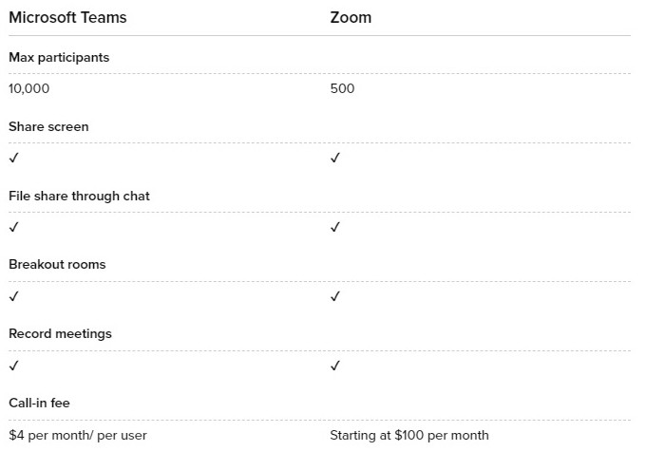Click Teams checkmark under File share through chat
This screenshot has width=646, height=470.
pyautogui.click(x=13, y=227)
